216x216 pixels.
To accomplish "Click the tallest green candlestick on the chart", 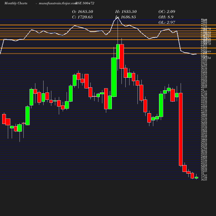I will tap(114, 77).
